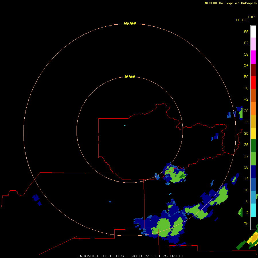Click the 100 NMI range ring label
Image resolution: width=258 pixels, height=258 pixels.
[x=130, y=24]
